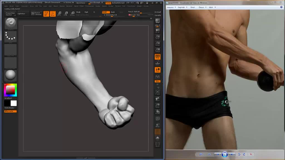Open the material sphere picker
Image resolution: width=285 pixels, height=160 pixels.
click(x=11, y=76)
